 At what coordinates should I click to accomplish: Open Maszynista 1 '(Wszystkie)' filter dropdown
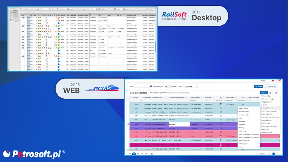click(231, 101)
